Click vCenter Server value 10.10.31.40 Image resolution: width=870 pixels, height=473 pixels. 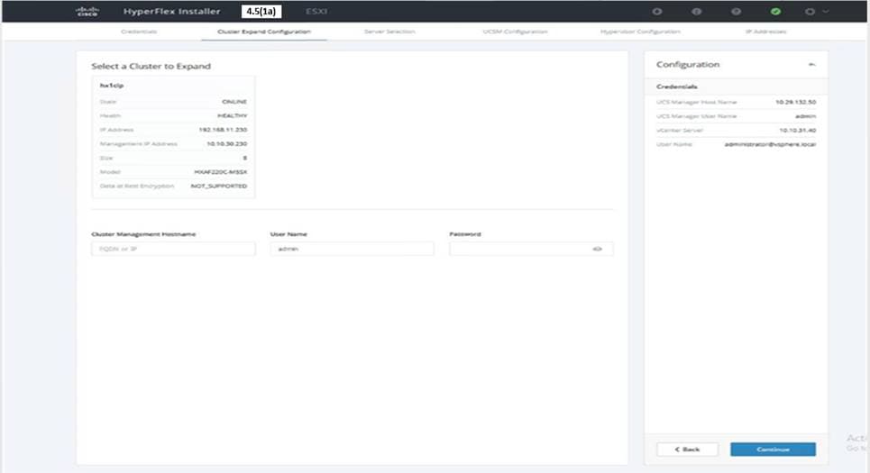point(797,131)
